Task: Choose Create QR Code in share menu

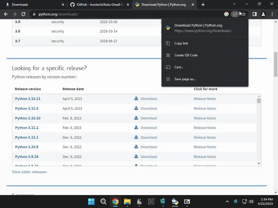Action: pyautogui.click(x=205, y=55)
